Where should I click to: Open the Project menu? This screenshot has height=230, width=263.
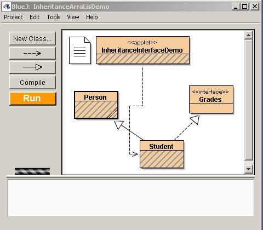[x=13, y=17]
